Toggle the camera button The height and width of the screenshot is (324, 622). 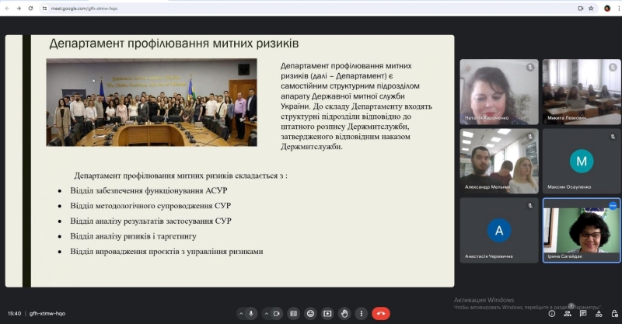click(x=277, y=314)
